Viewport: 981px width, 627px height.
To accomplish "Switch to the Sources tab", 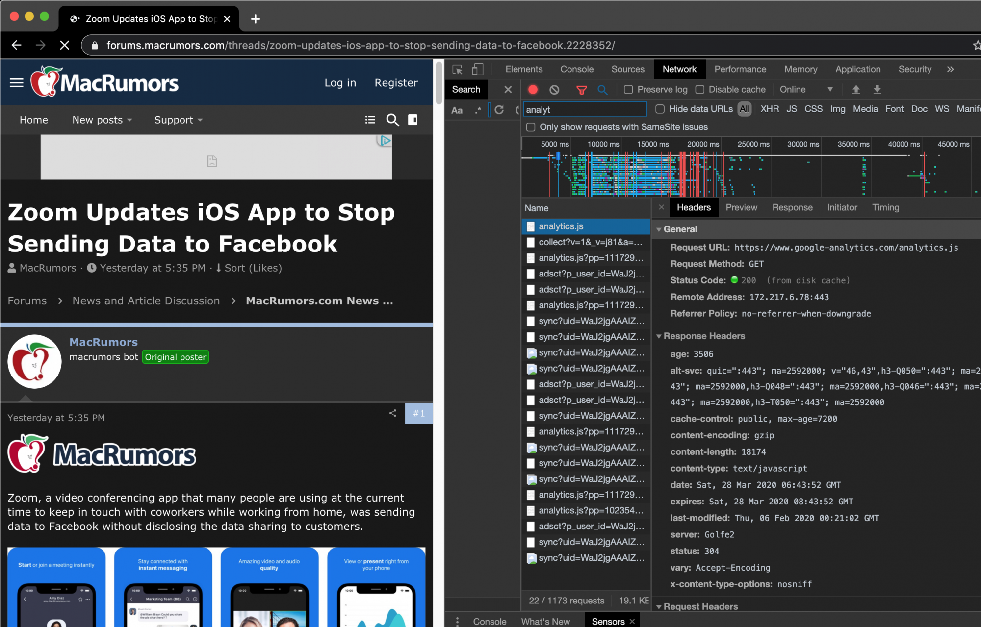I will [628, 69].
